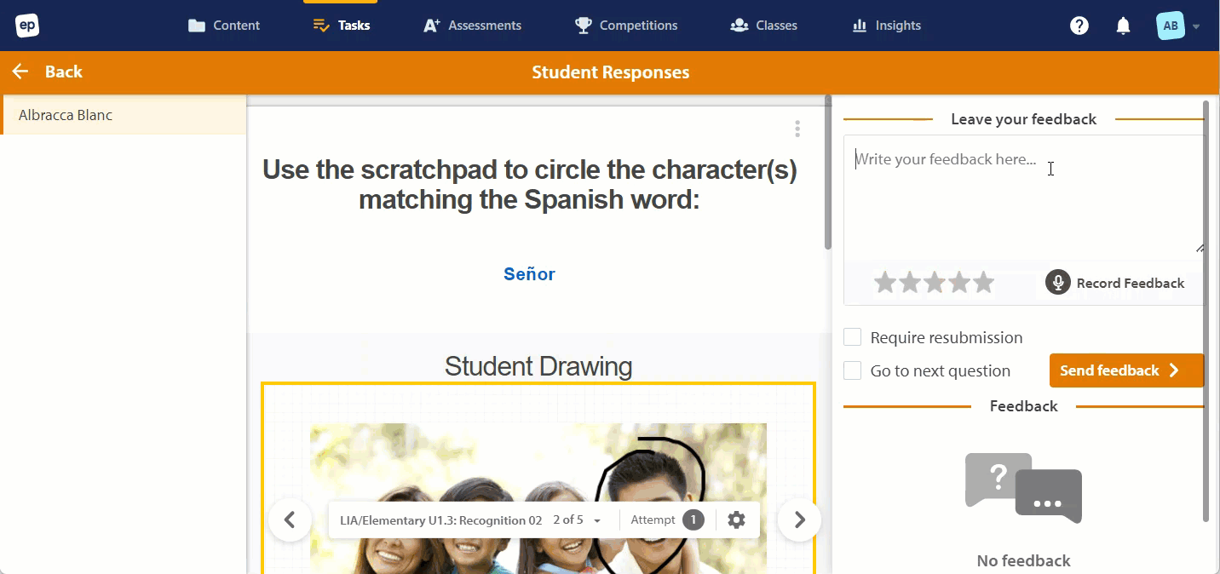Click the Insights bar chart icon
Viewport: 1220px width, 574px height.
click(x=860, y=26)
